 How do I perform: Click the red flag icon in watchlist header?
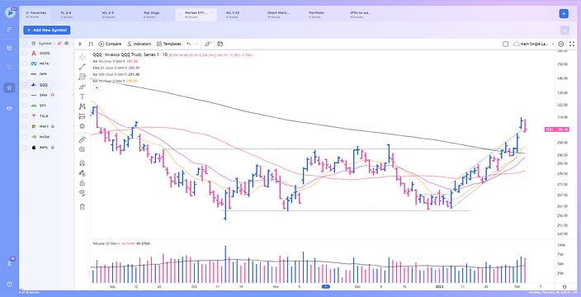[x=59, y=44]
